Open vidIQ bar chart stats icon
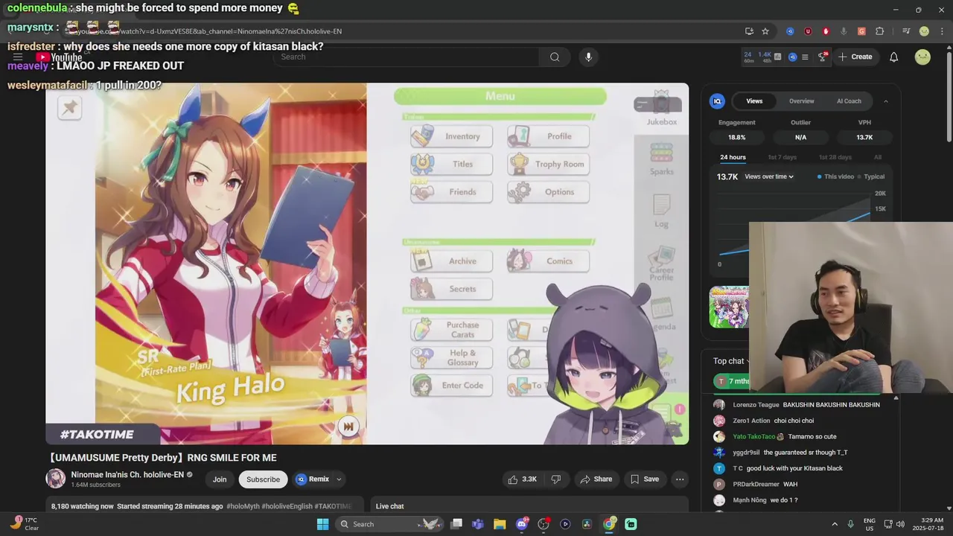 tap(778, 57)
